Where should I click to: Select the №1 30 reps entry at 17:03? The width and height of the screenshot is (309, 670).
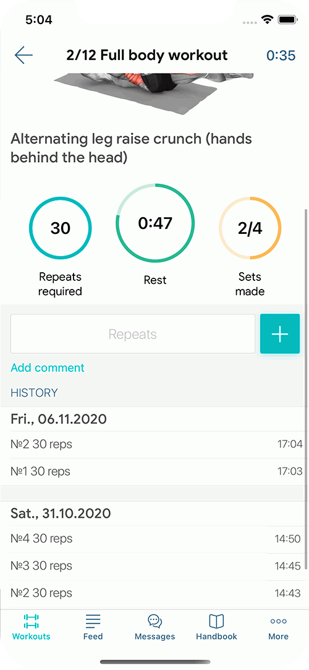tap(154, 472)
